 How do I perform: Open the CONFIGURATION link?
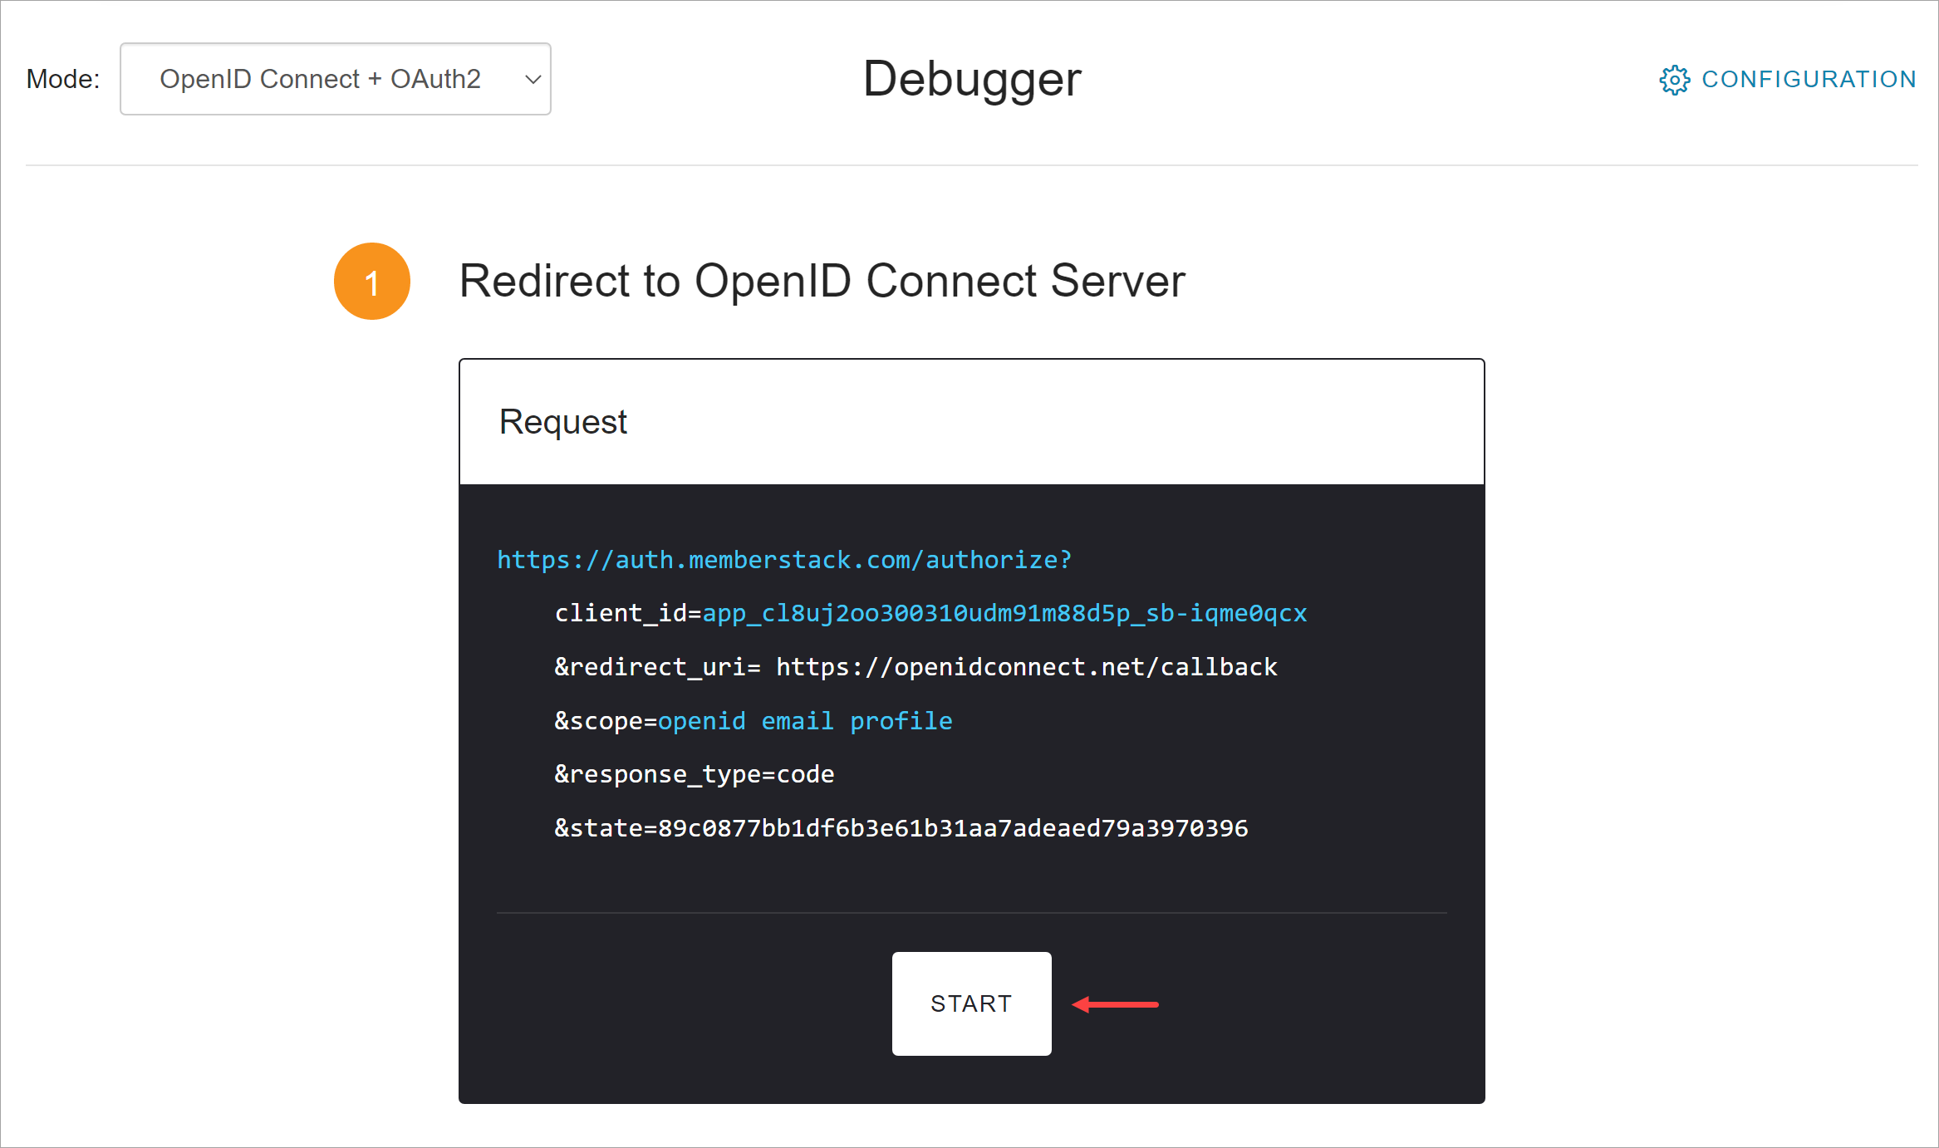tap(1788, 80)
